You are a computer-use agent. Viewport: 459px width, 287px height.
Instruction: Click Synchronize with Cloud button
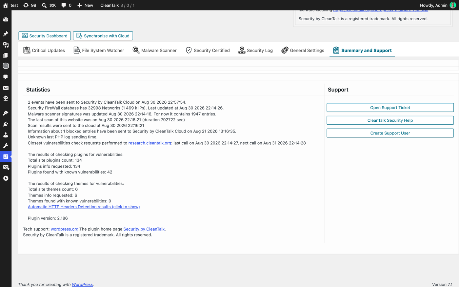point(103,36)
